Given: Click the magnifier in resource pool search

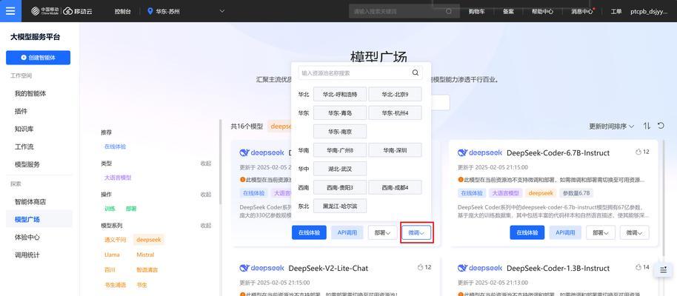Looking at the screenshot, I should point(416,73).
